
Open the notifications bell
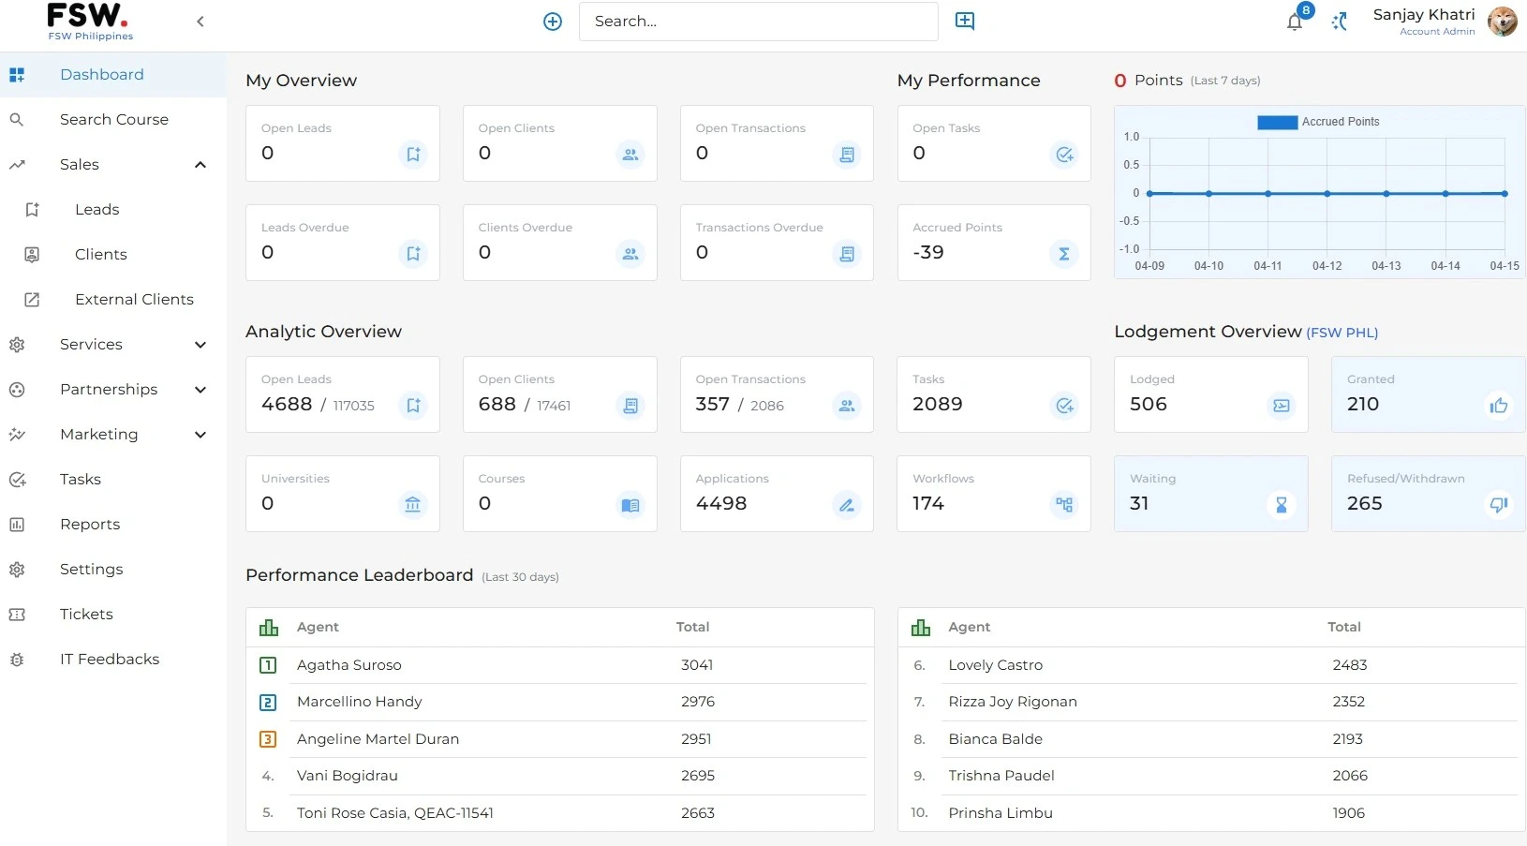point(1295,22)
